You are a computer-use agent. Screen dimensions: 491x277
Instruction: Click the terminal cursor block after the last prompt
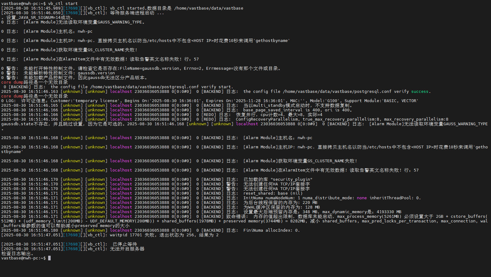click(49, 258)
